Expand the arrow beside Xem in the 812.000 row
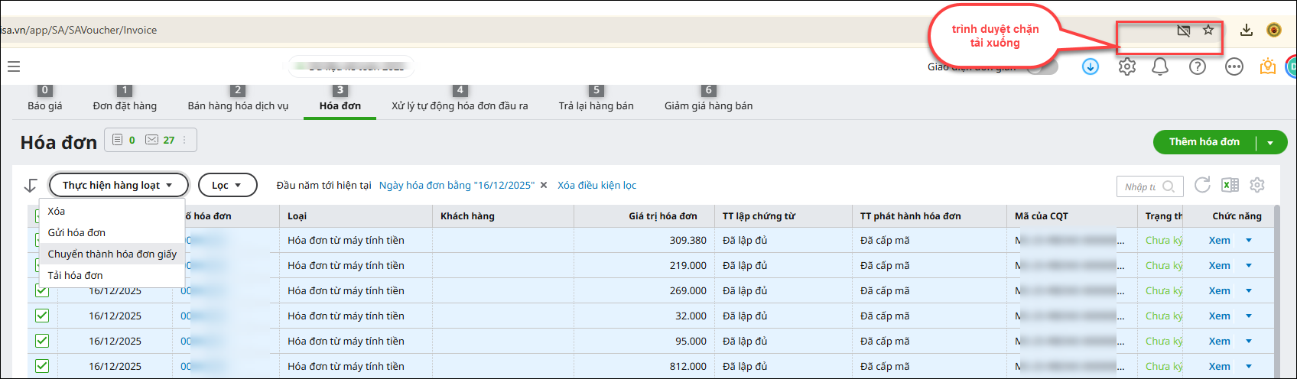1297x379 pixels. coord(1249,366)
